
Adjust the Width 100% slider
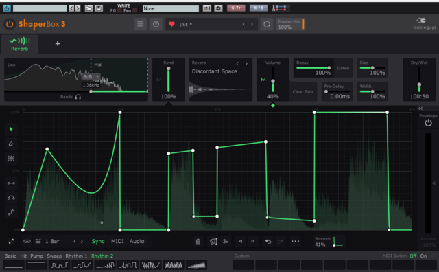tap(372, 91)
